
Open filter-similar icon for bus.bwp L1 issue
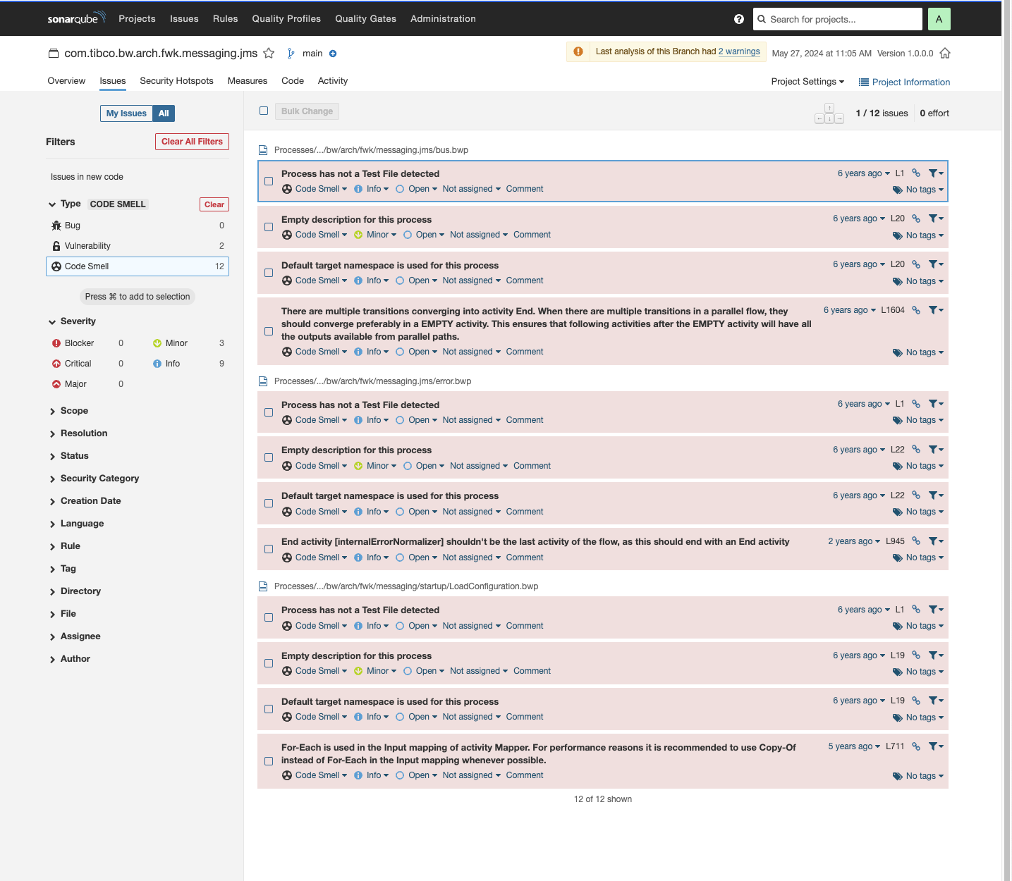(936, 173)
